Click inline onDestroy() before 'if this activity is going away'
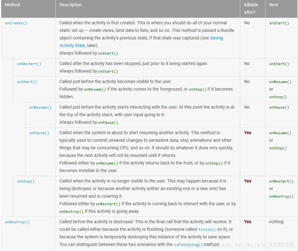This screenshot has width=298, height=251. click(x=71, y=212)
